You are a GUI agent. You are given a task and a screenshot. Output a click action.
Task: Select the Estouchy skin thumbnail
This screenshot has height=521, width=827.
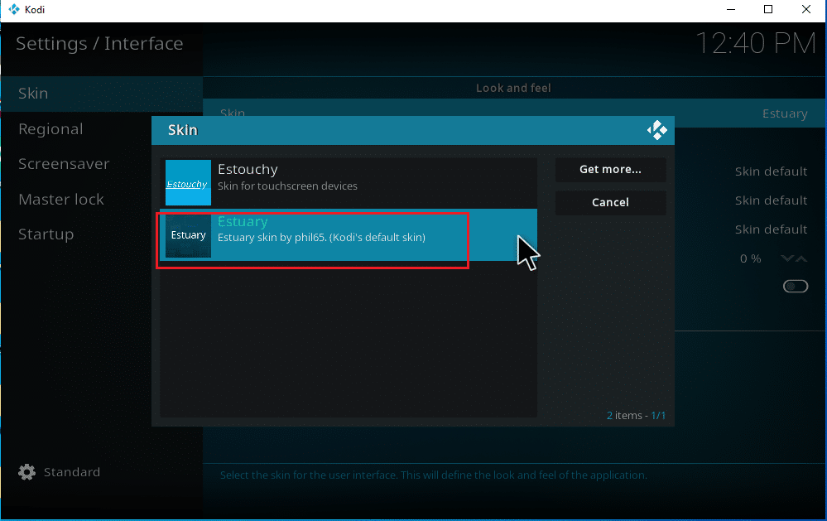tap(188, 183)
